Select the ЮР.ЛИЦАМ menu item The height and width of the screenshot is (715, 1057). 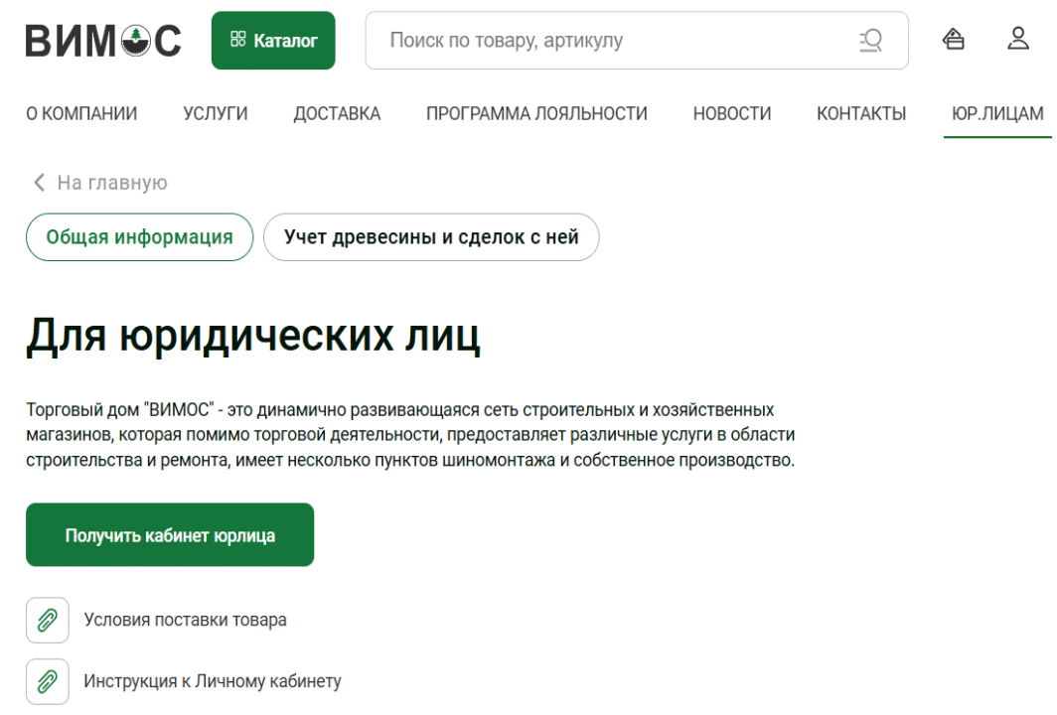(x=997, y=114)
